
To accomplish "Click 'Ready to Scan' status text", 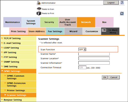I will tap(48, 9).
